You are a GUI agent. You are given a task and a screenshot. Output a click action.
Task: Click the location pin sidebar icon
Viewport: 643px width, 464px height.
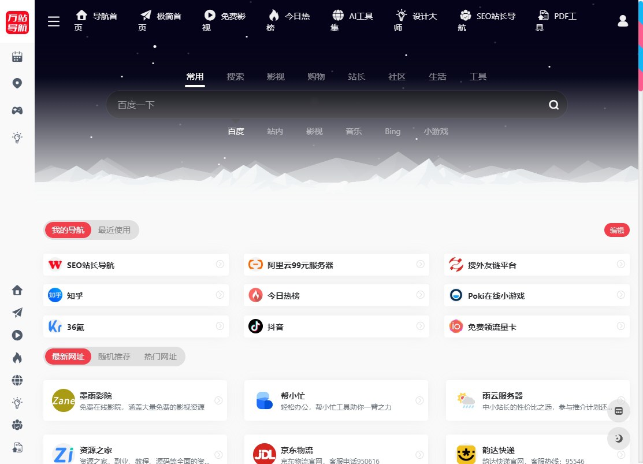(x=17, y=83)
